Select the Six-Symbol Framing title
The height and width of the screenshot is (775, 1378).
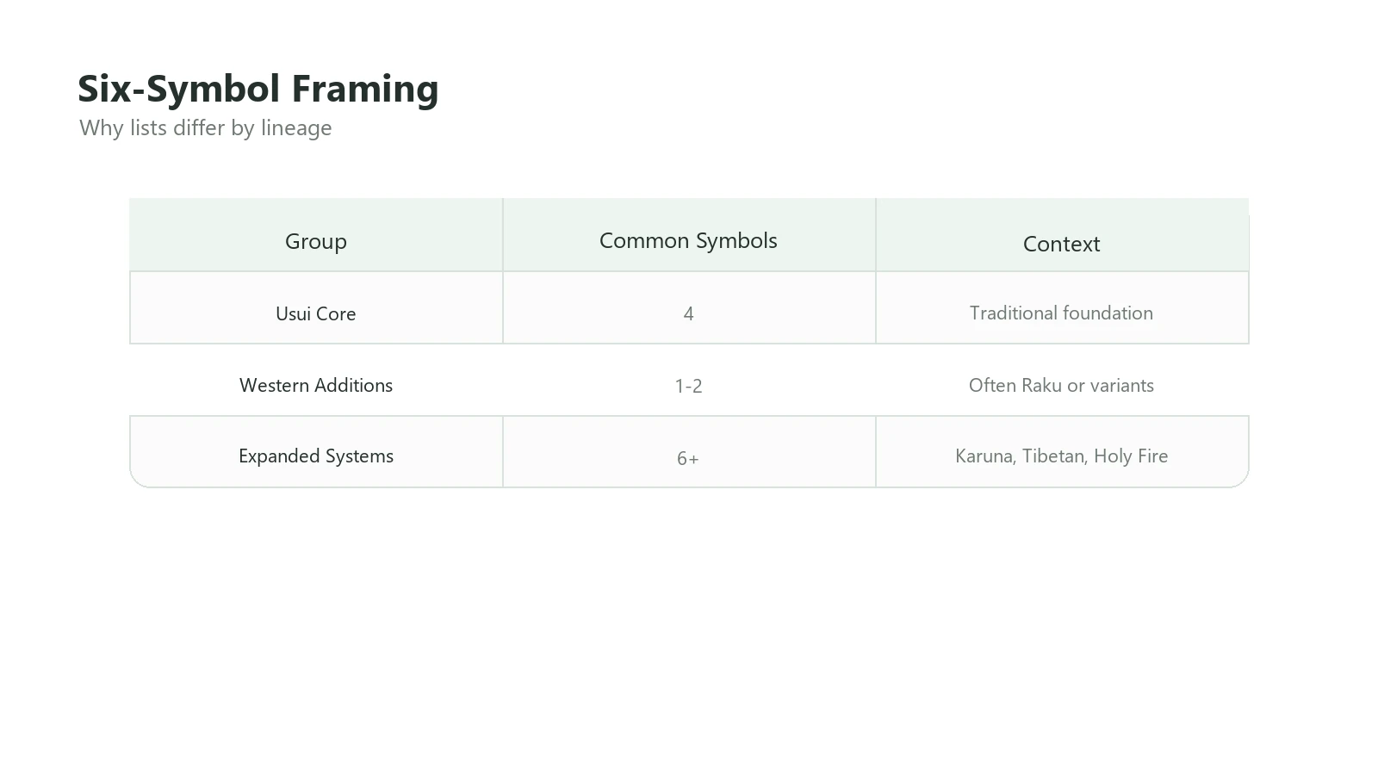tap(258, 89)
